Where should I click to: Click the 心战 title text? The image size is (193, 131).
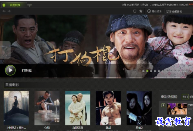click(47, 128)
